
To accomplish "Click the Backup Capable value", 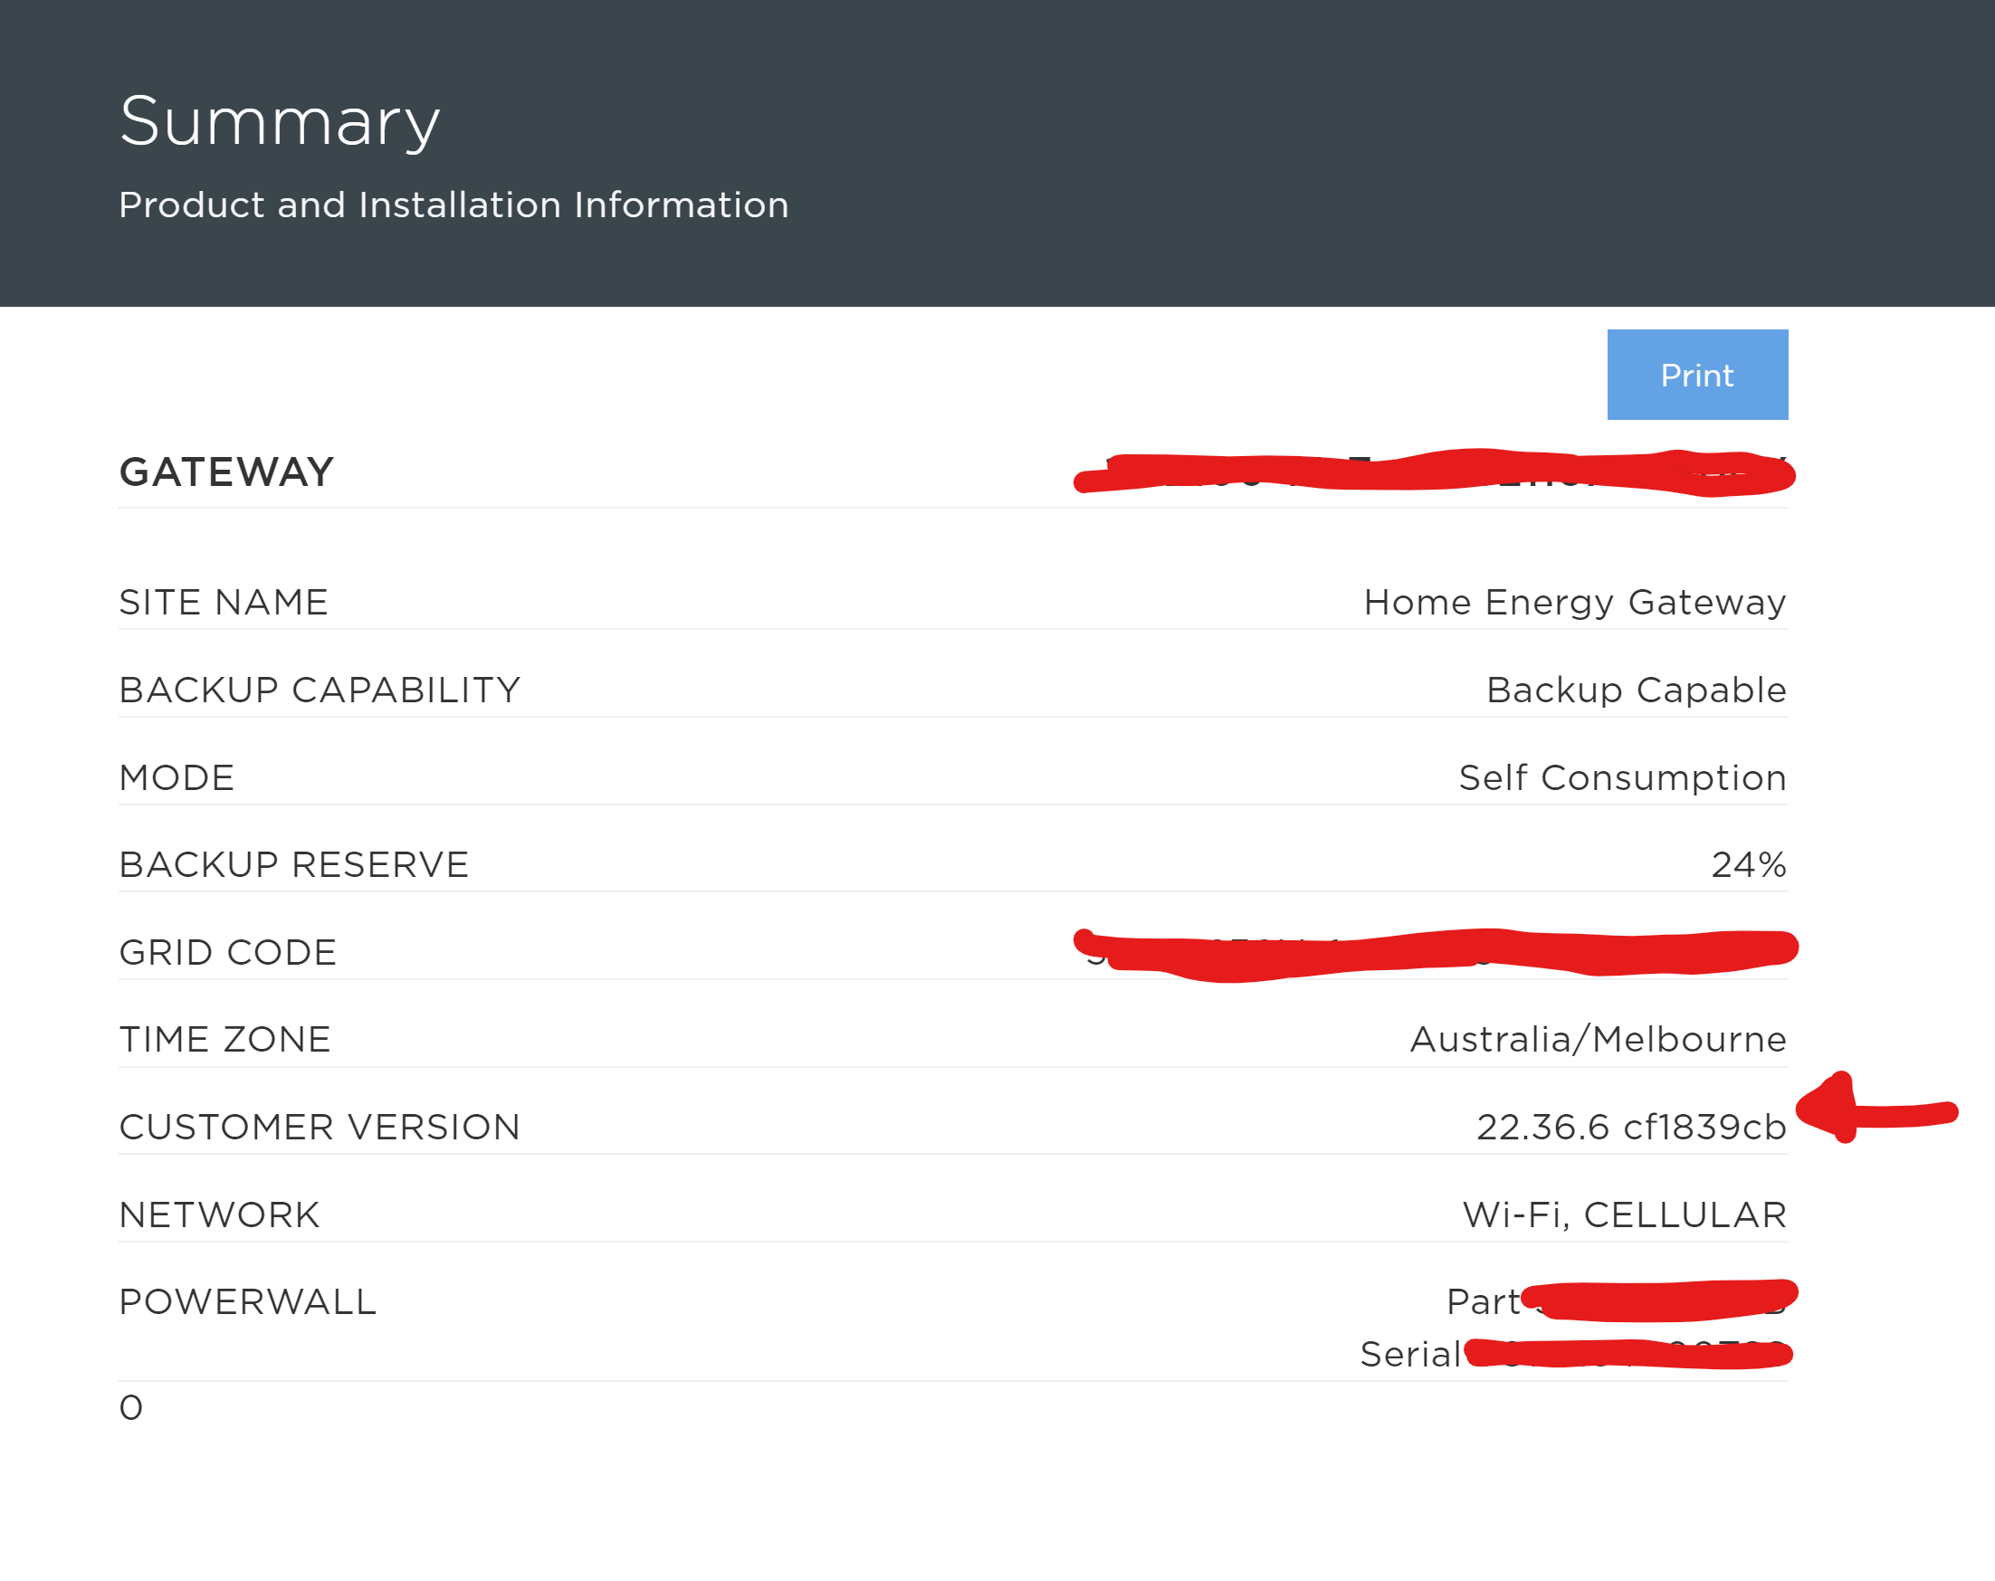I will pos(1635,689).
